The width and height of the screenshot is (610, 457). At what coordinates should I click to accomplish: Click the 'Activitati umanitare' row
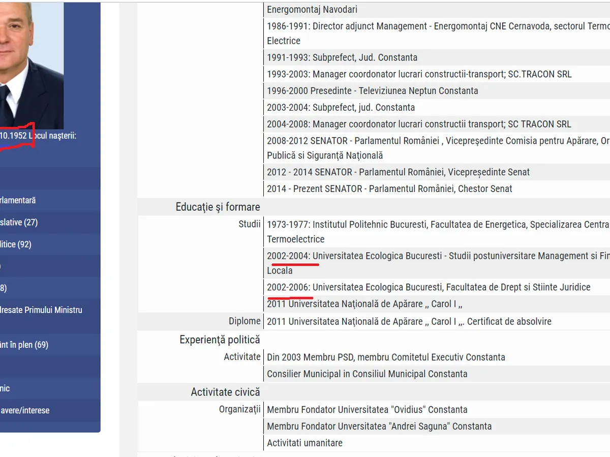coord(304,443)
